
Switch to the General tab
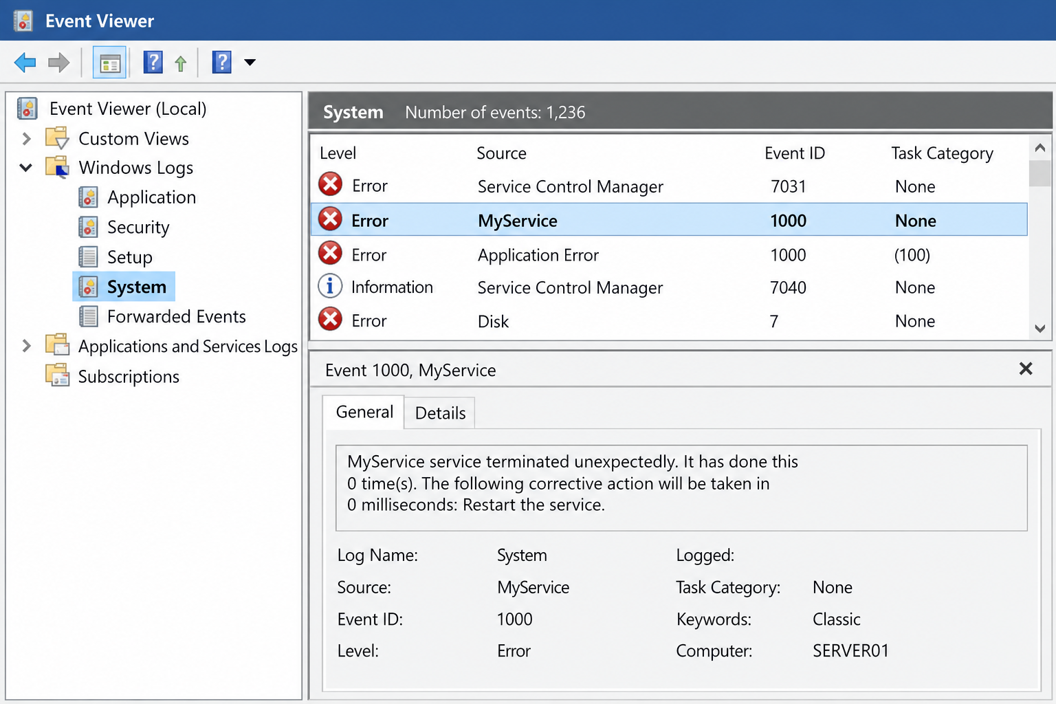[364, 412]
